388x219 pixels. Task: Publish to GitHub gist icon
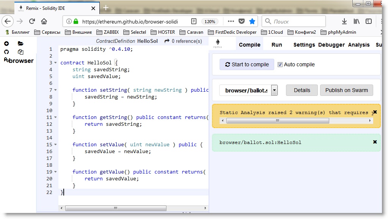(x=6, y=52)
